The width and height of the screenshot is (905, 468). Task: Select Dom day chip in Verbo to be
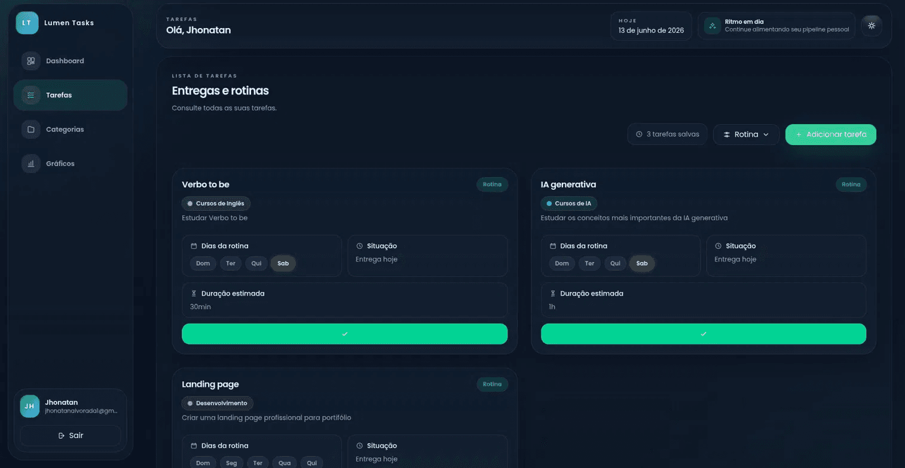point(203,263)
